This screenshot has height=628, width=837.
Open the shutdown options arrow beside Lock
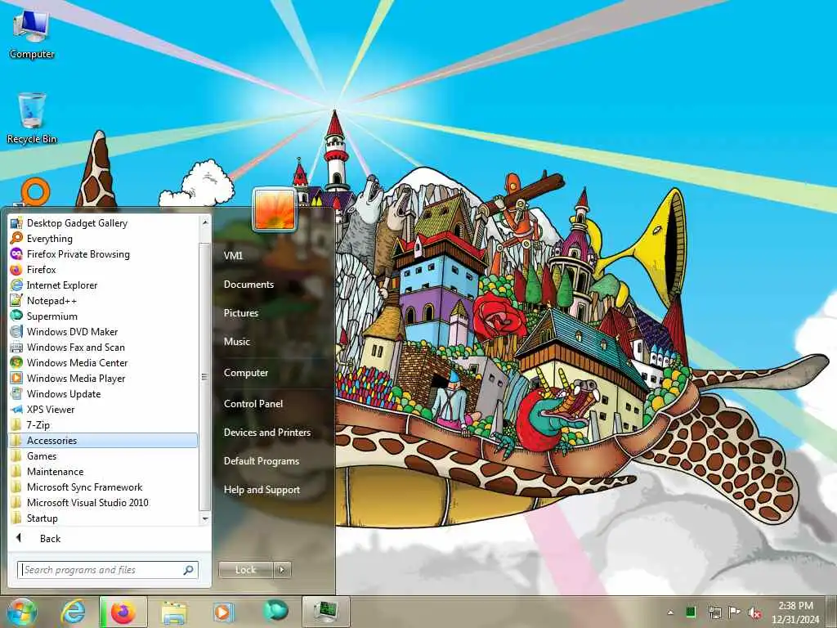282,570
